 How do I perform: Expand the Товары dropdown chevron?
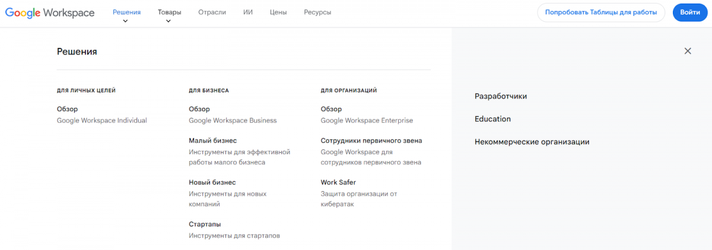[169, 21]
